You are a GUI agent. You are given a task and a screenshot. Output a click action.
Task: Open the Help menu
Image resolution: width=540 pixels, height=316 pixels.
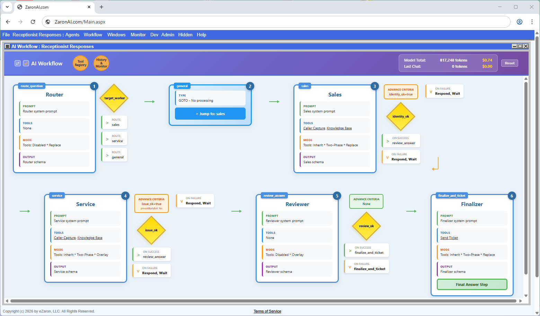tap(202, 35)
